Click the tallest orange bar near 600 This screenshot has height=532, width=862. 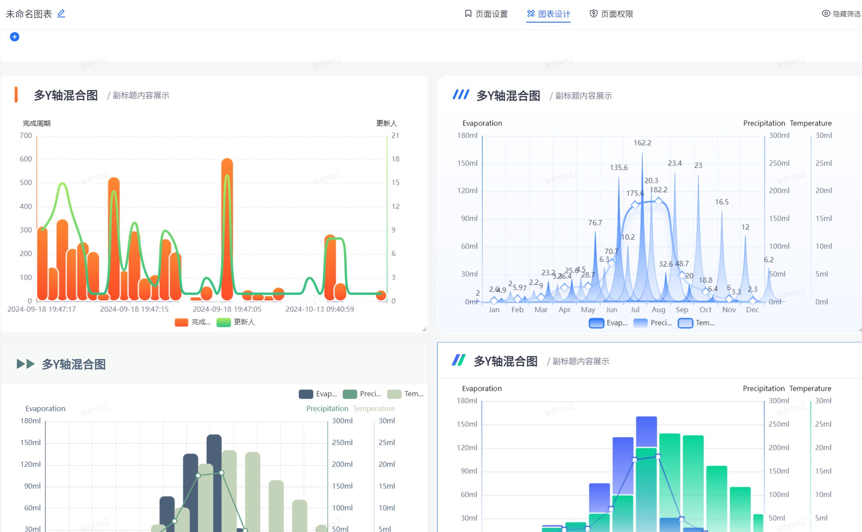pos(227,229)
